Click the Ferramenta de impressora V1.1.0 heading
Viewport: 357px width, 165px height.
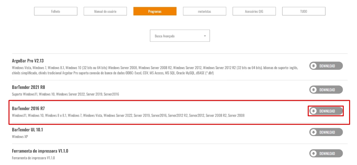(x=40, y=151)
